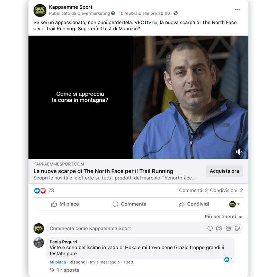Viewport: 277px width, 277px height.
Task: Toggle Mi piace on the post
Action: click(65, 204)
